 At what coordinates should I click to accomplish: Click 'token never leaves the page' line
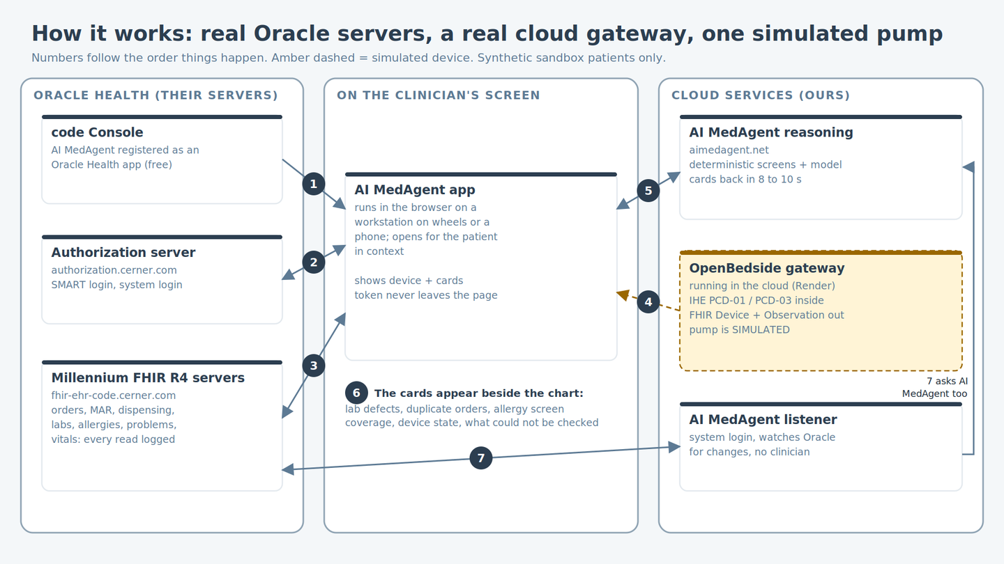click(426, 295)
